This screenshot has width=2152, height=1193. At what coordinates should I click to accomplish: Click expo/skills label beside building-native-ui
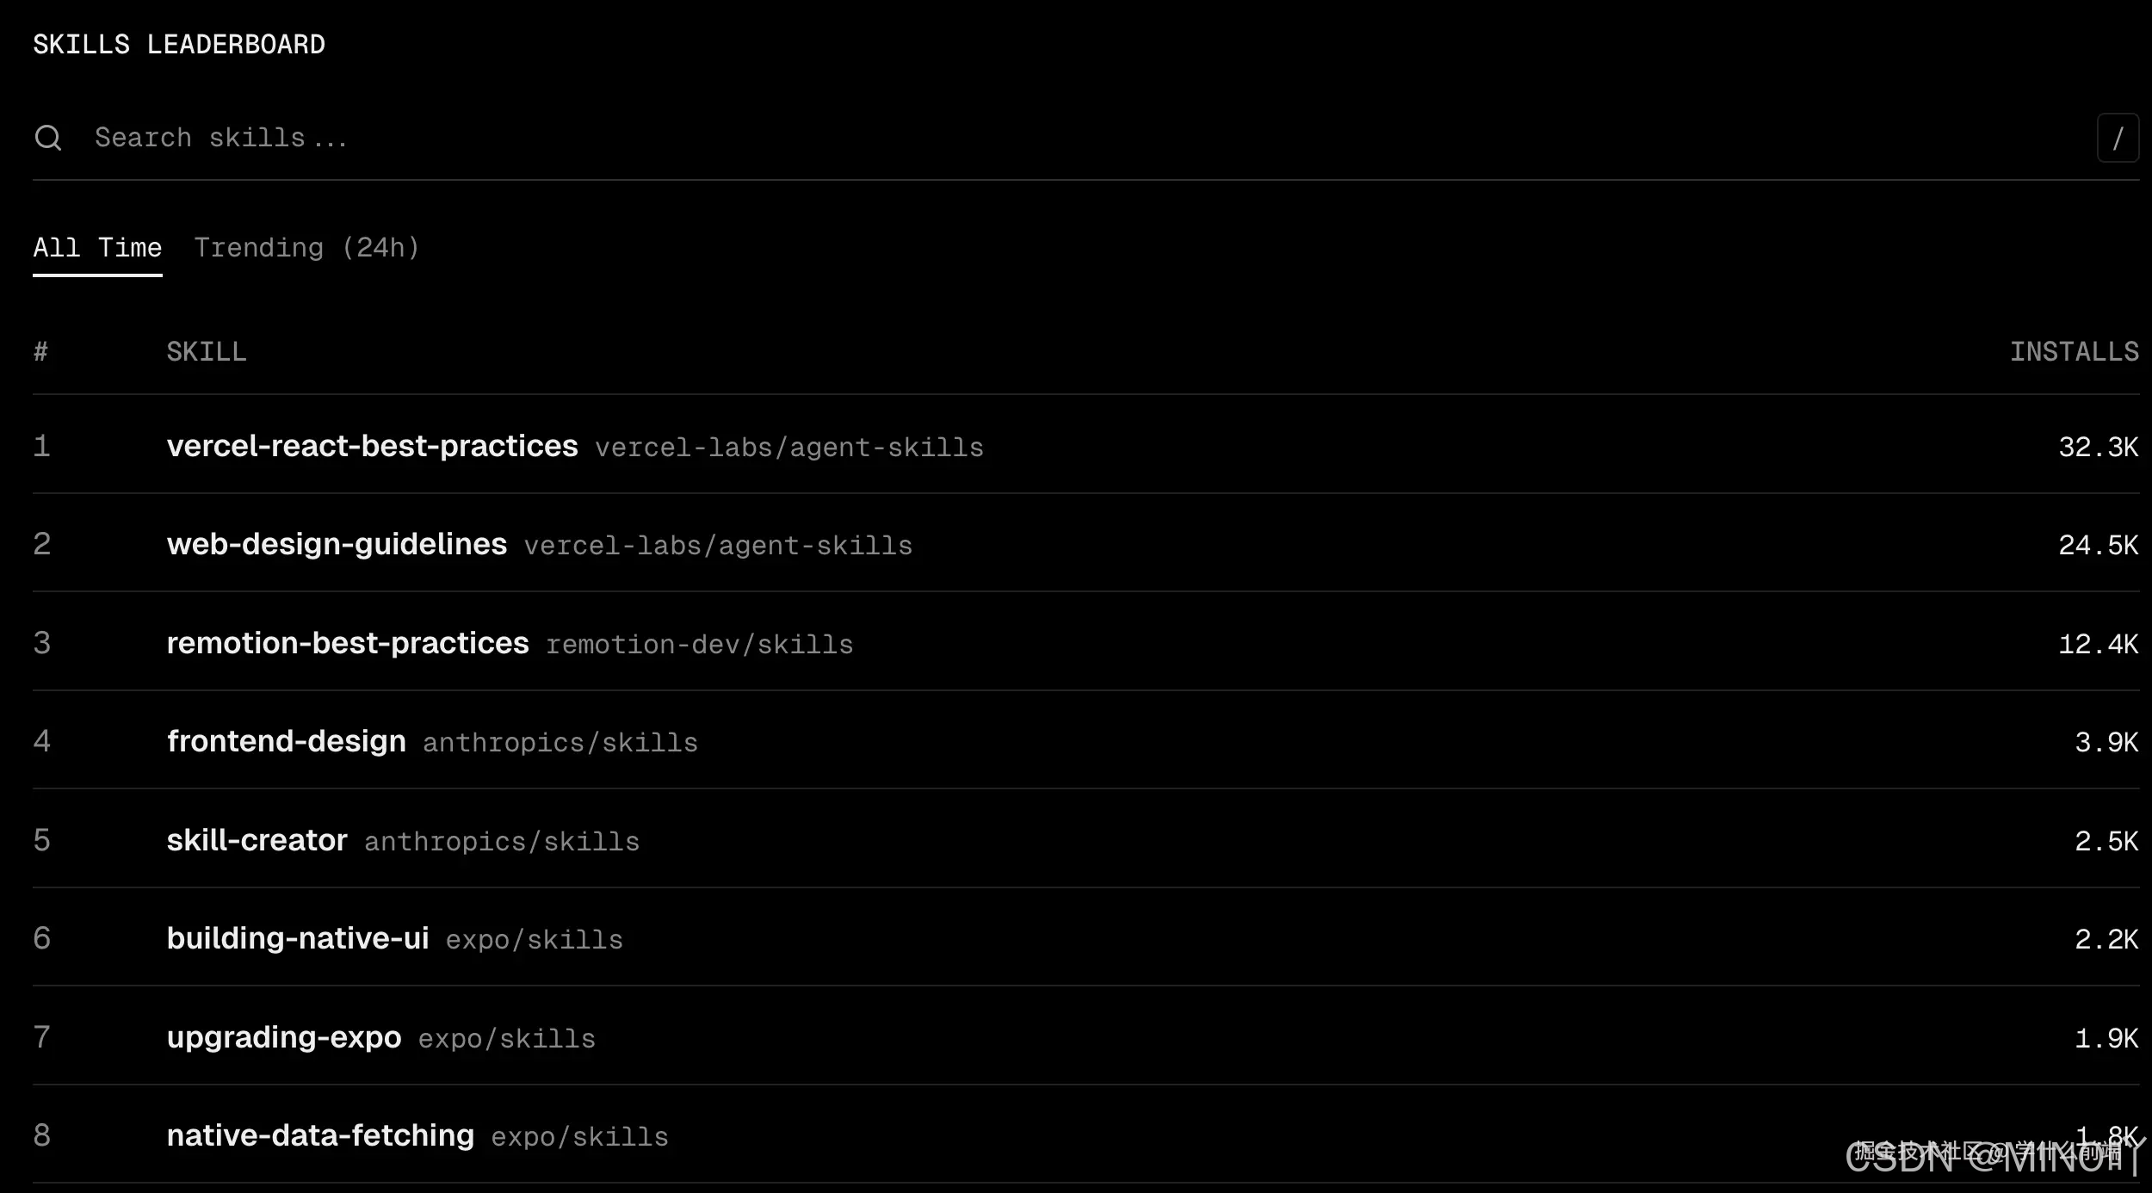click(534, 940)
